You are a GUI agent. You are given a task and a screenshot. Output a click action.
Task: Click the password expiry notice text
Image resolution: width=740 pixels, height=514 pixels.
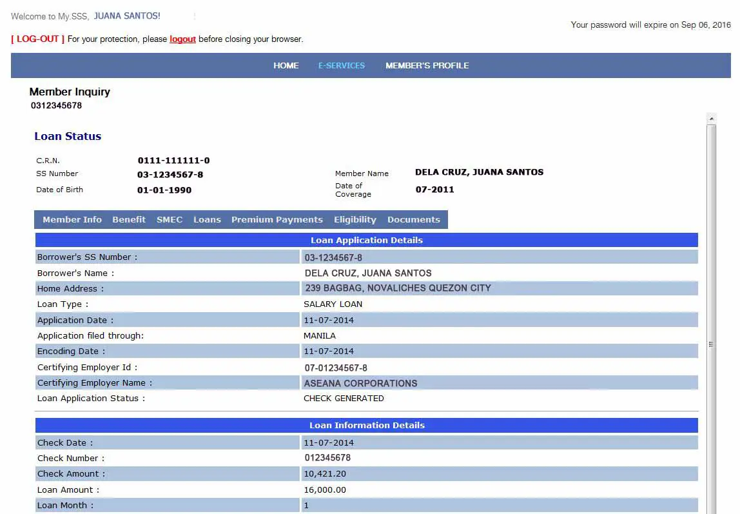tap(651, 25)
